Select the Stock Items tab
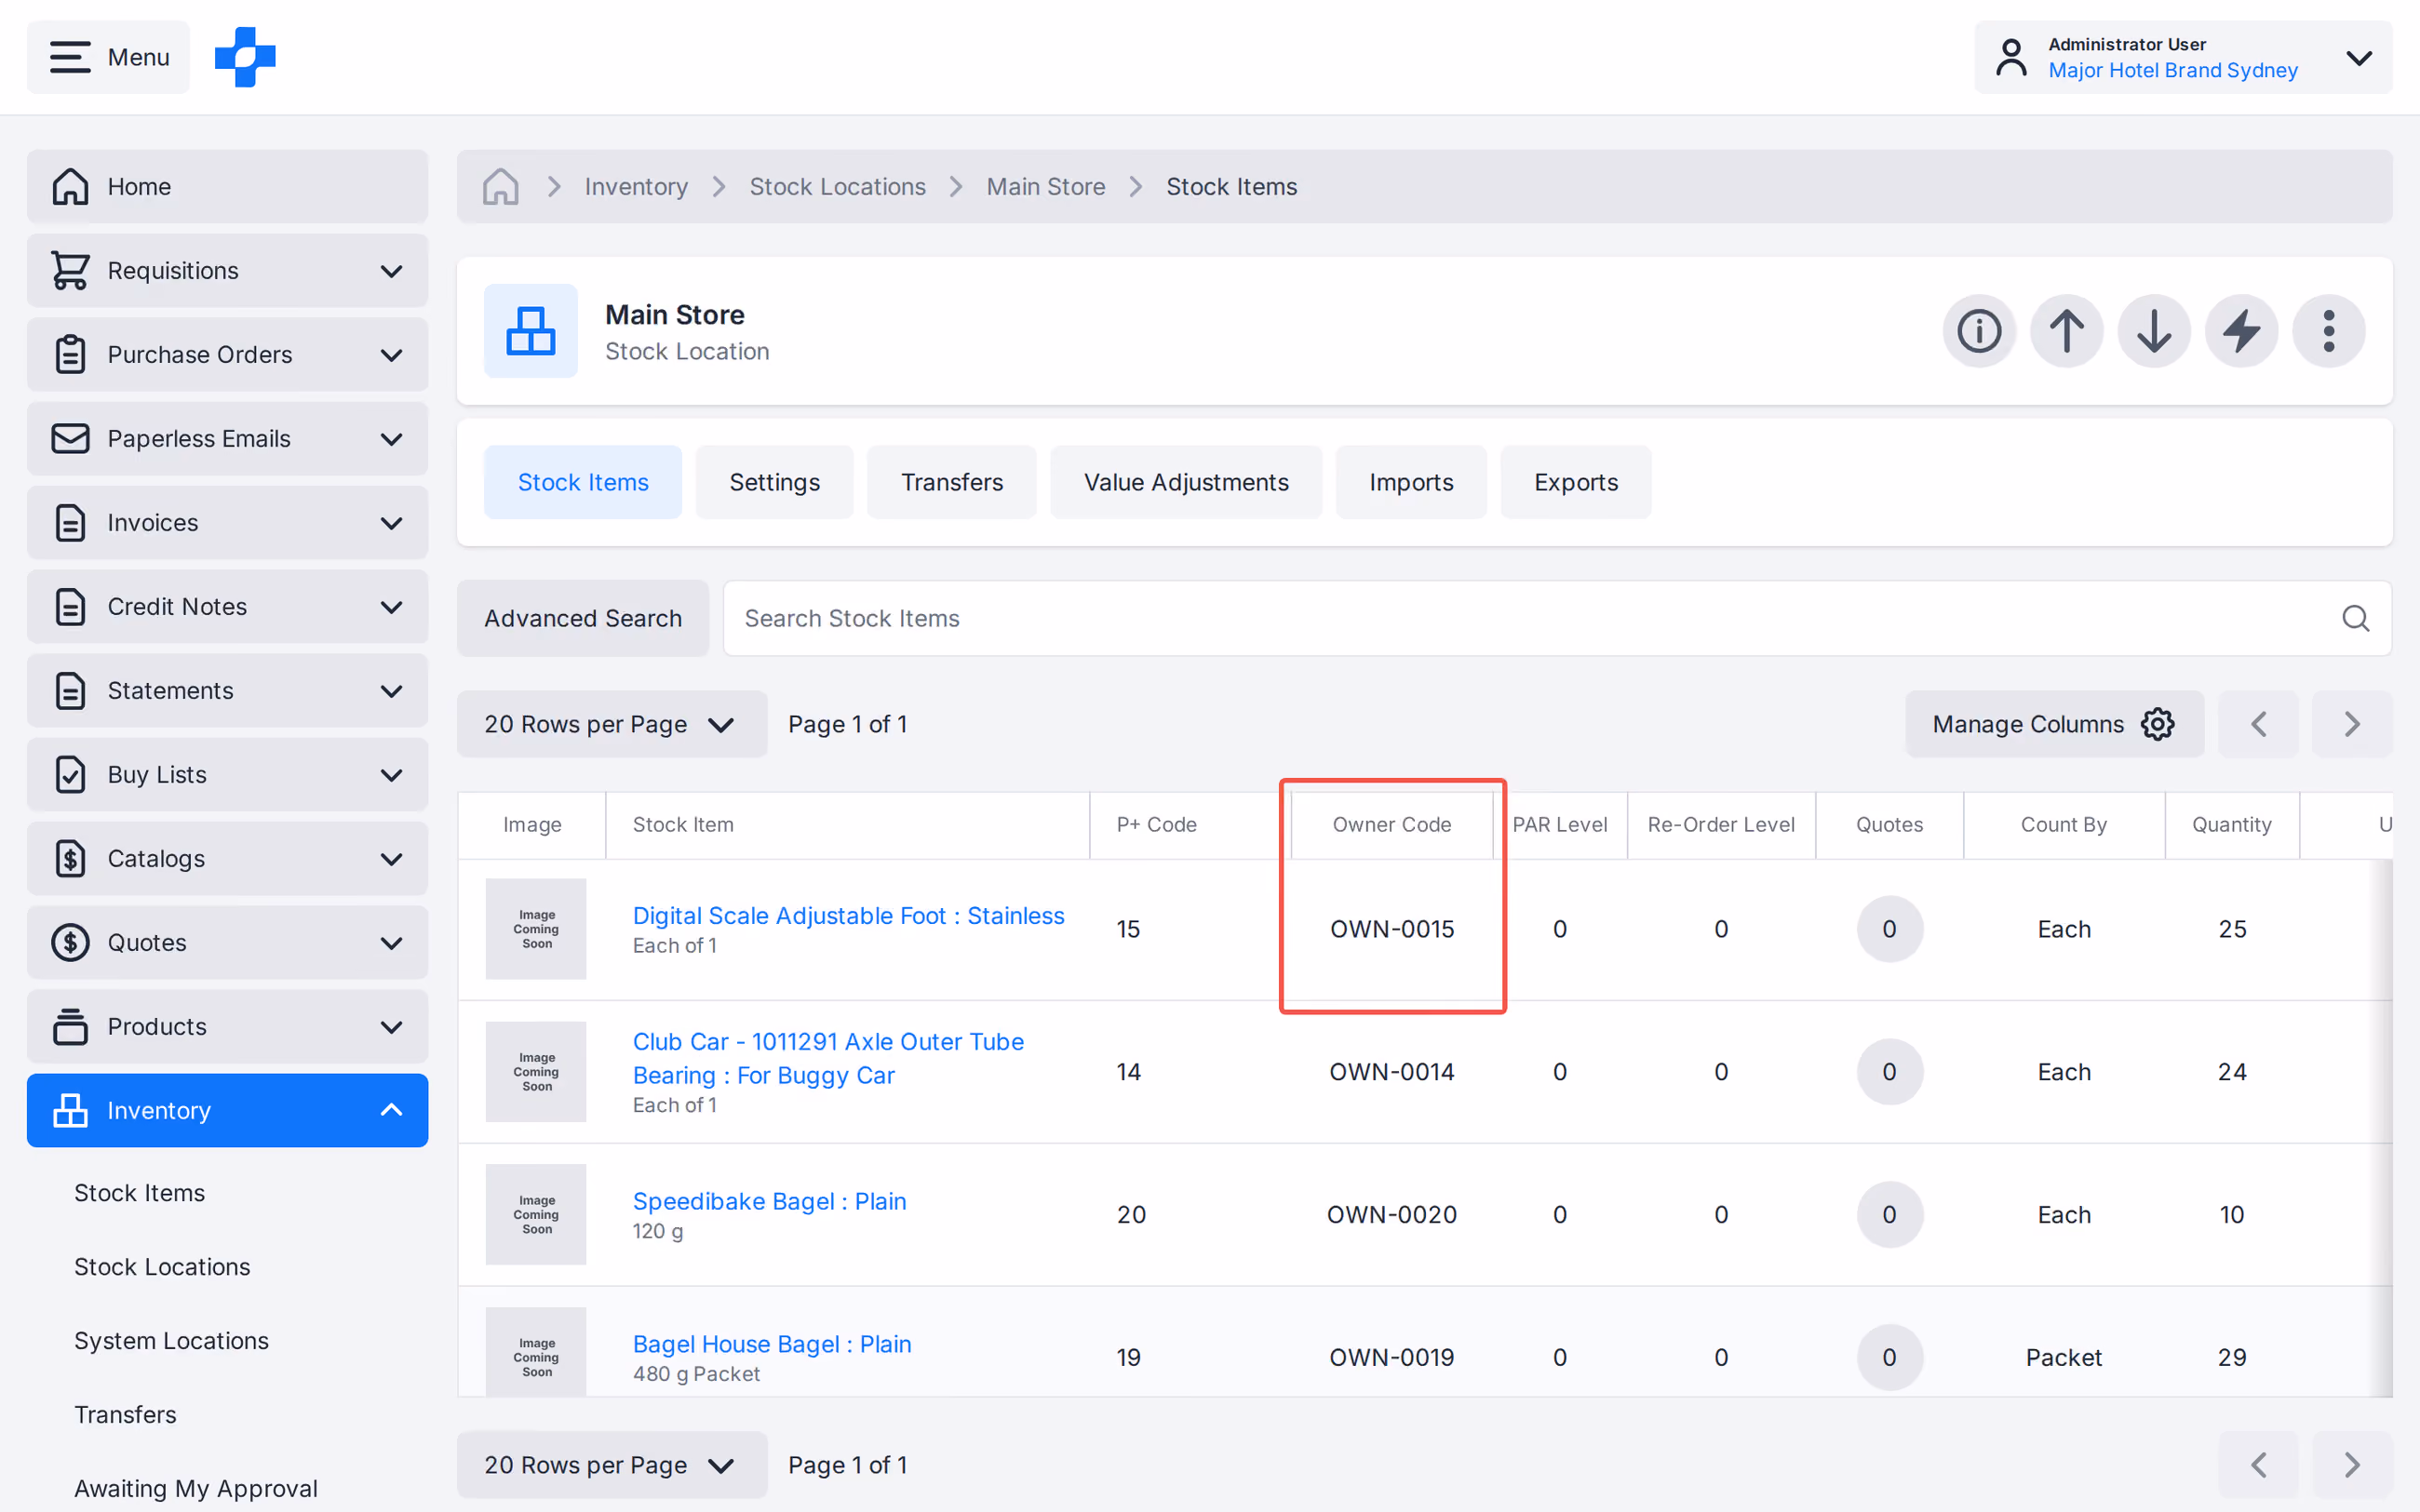Screen dimensions: 2420x1512 (582, 482)
